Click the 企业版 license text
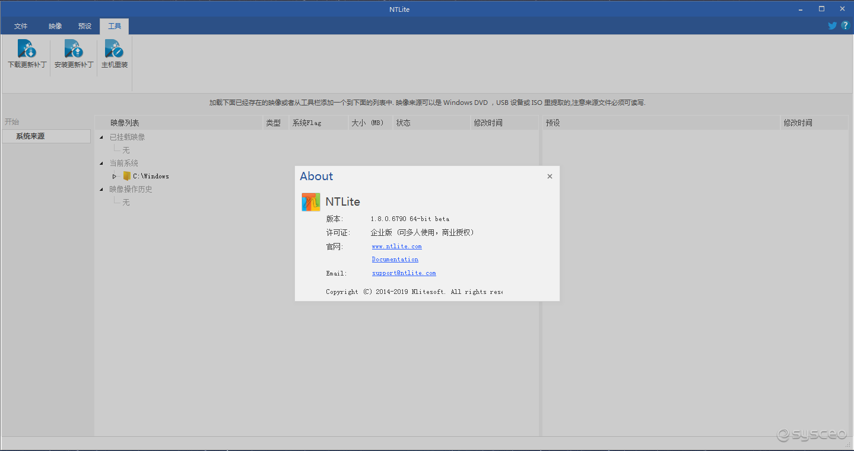The image size is (854, 451). (422, 232)
